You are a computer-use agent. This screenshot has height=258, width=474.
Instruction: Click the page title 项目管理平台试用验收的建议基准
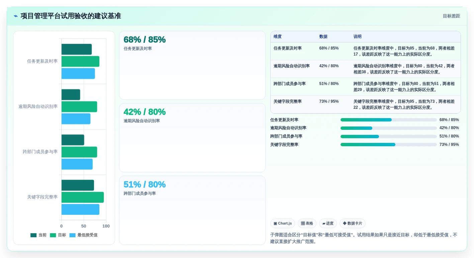pos(71,16)
